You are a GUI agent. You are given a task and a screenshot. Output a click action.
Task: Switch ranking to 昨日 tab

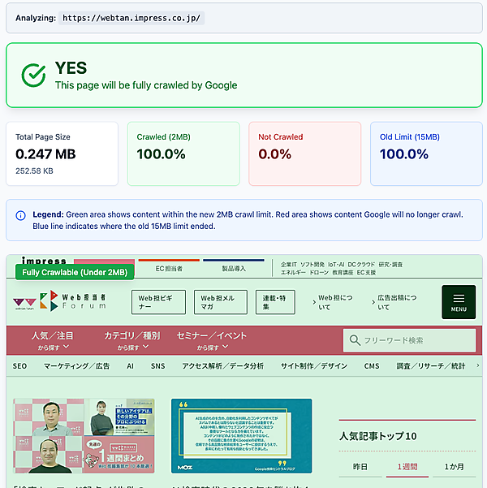click(360, 467)
